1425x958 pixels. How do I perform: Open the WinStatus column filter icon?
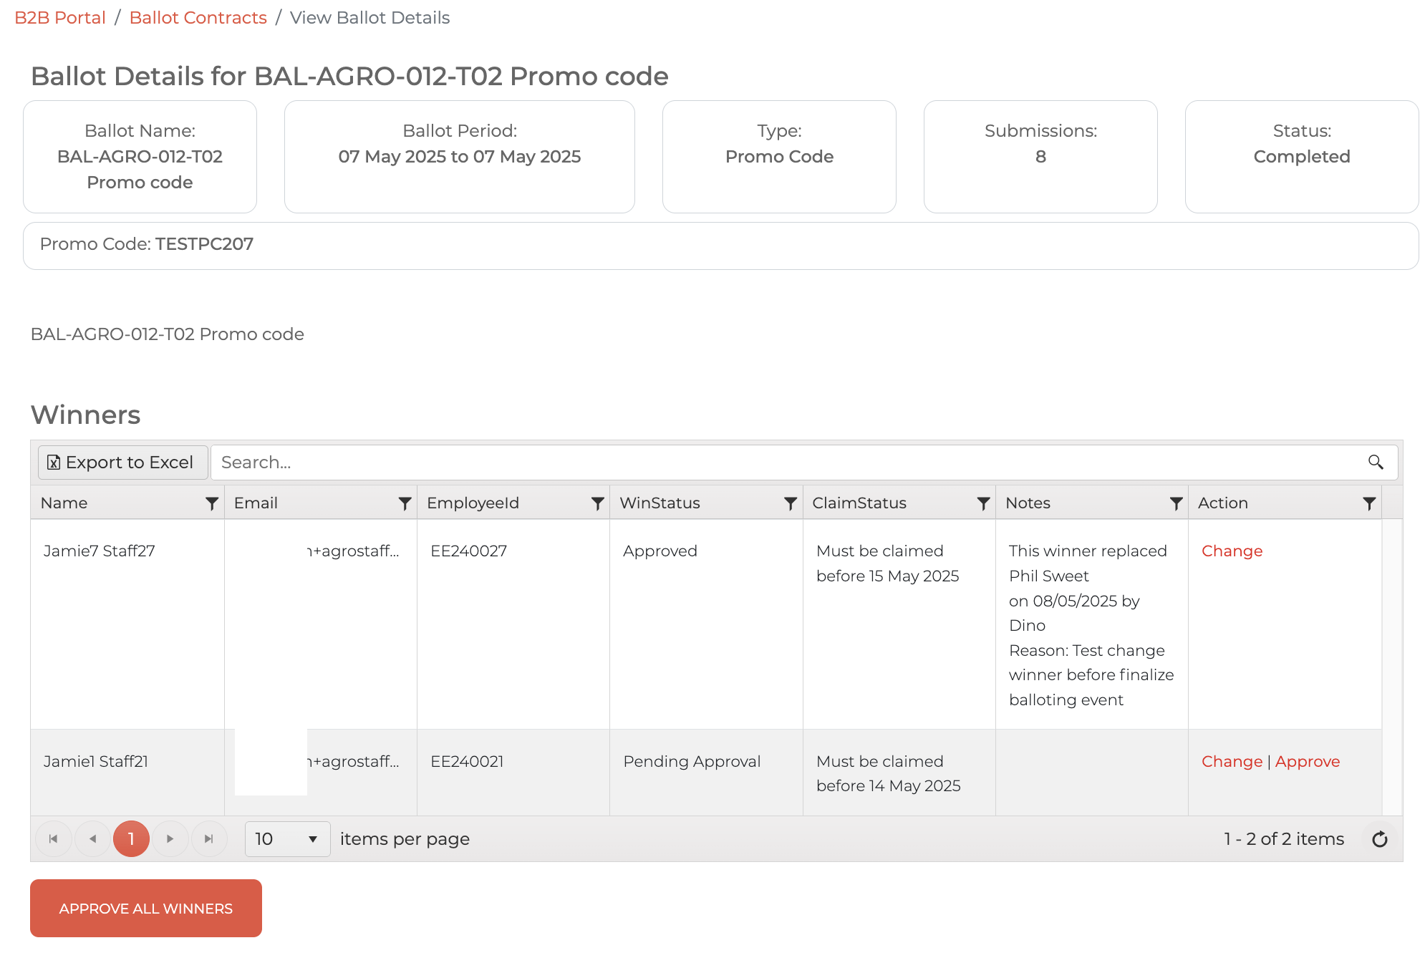tap(791, 503)
